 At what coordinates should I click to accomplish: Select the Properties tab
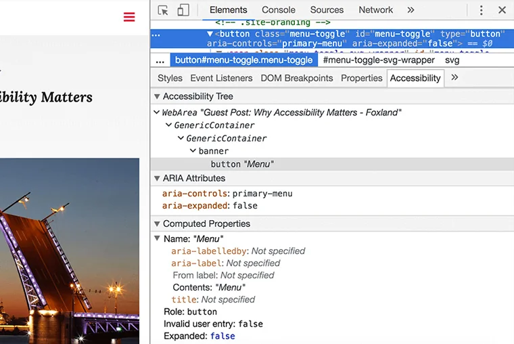362,78
